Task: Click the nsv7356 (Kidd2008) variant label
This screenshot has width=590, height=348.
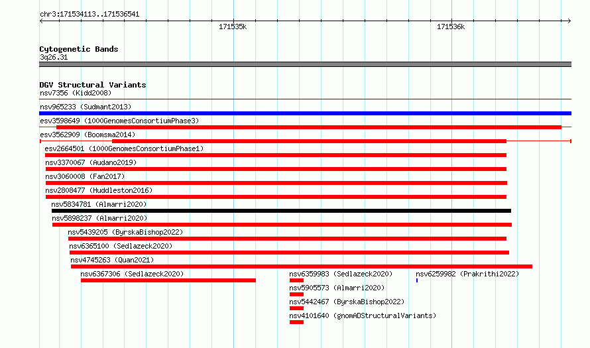Action: click(76, 93)
